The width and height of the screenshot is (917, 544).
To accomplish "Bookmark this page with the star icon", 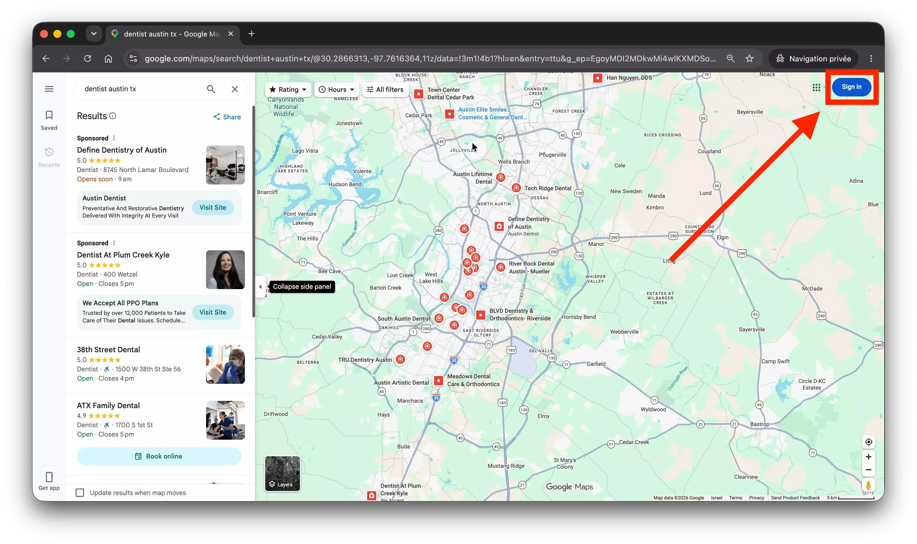I will click(x=749, y=59).
